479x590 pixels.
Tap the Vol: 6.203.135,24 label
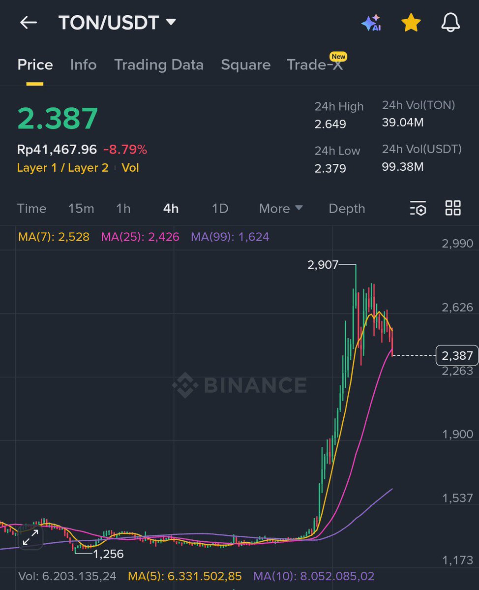(67, 576)
